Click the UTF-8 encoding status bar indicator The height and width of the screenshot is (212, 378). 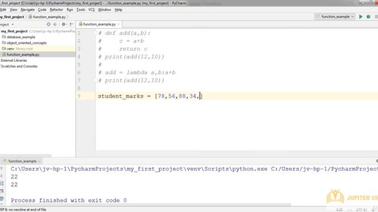(361, 210)
